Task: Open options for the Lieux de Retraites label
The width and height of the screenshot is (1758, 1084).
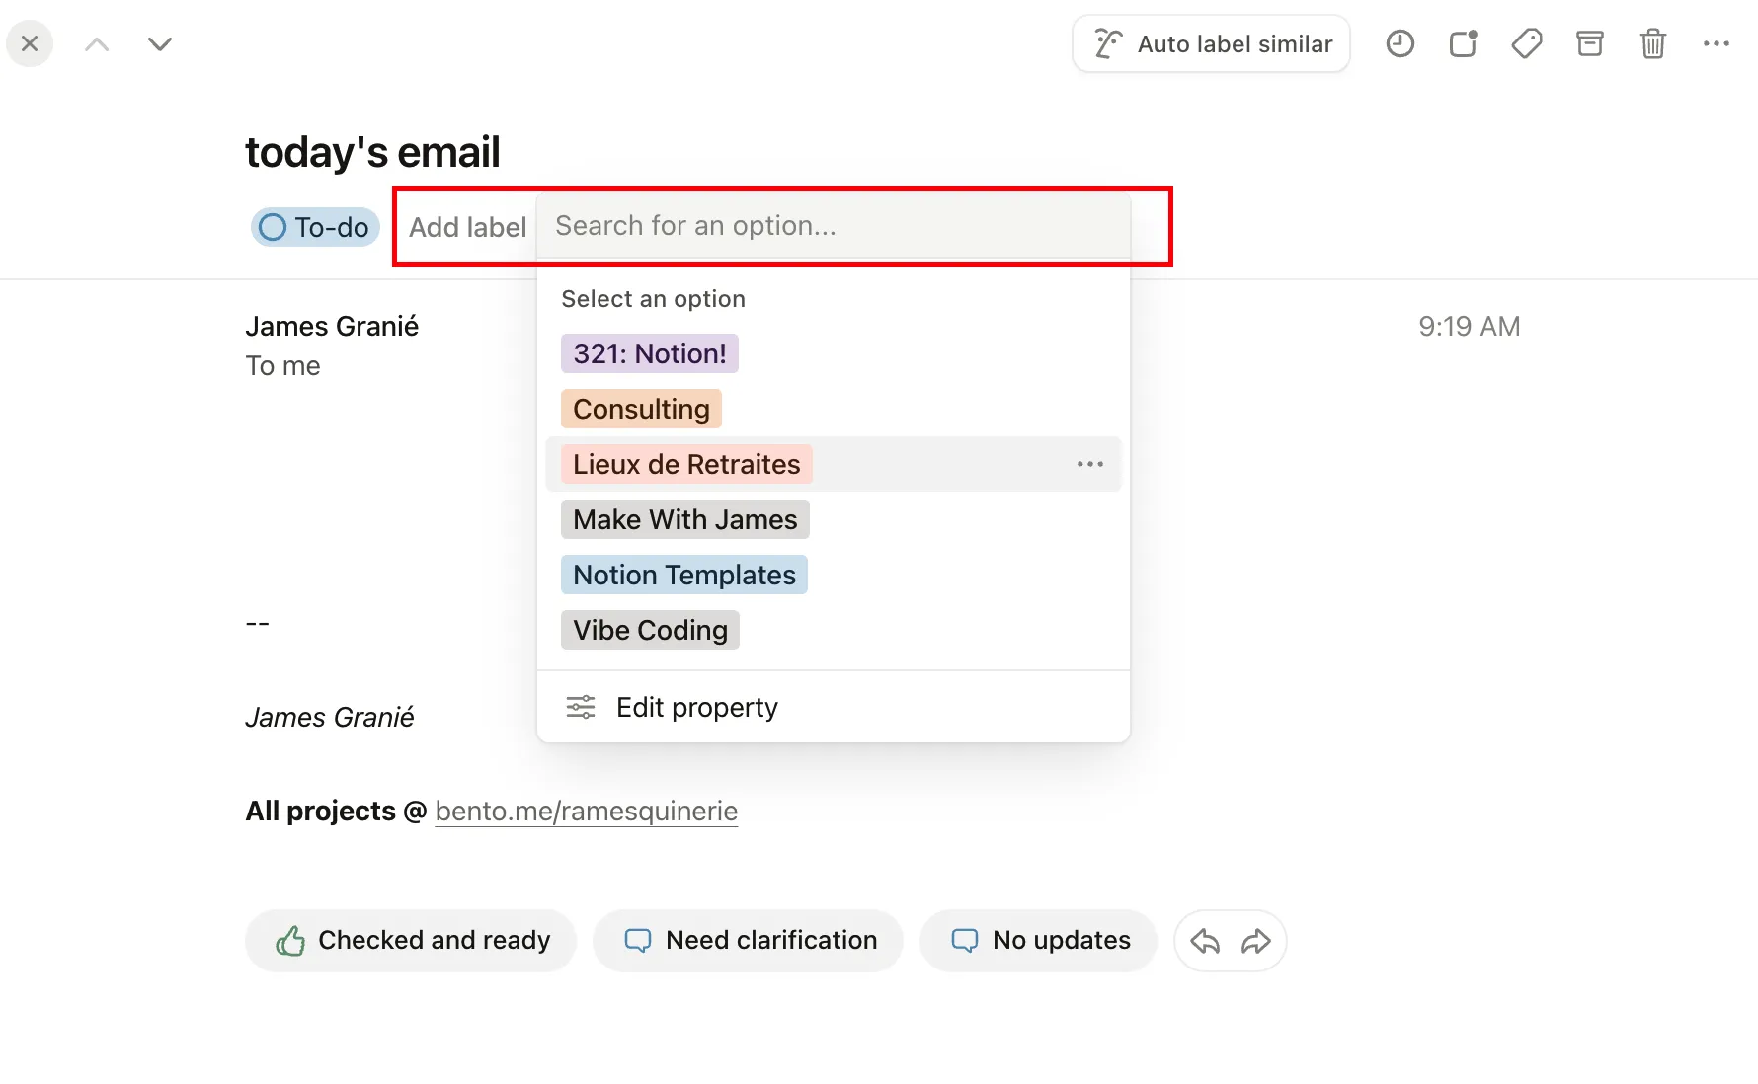Action: coord(1089,464)
